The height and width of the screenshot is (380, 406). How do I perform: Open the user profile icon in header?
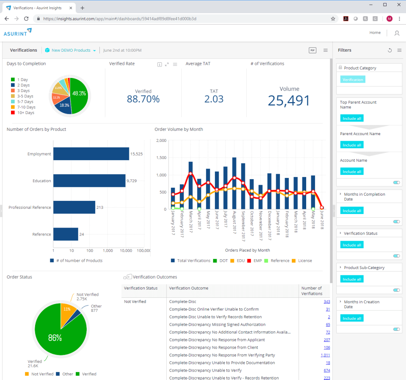[x=397, y=33]
